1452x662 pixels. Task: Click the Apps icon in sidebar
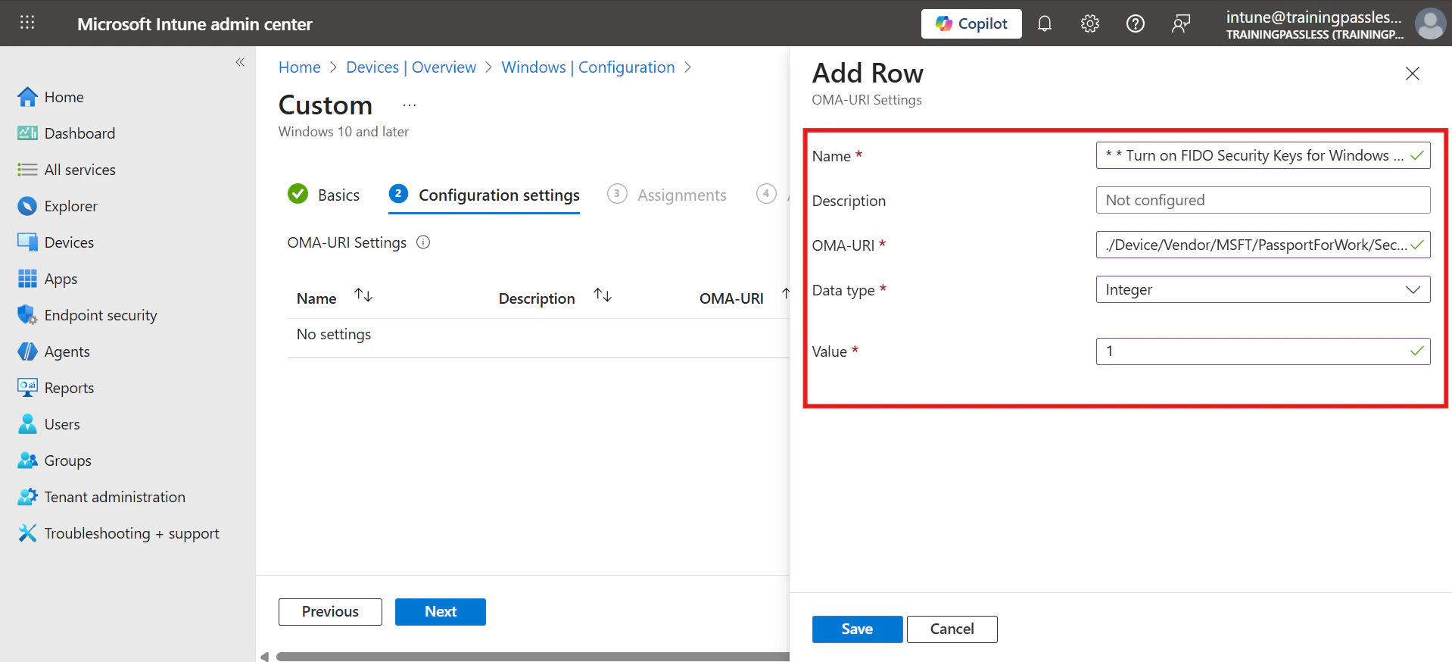pos(27,279)
